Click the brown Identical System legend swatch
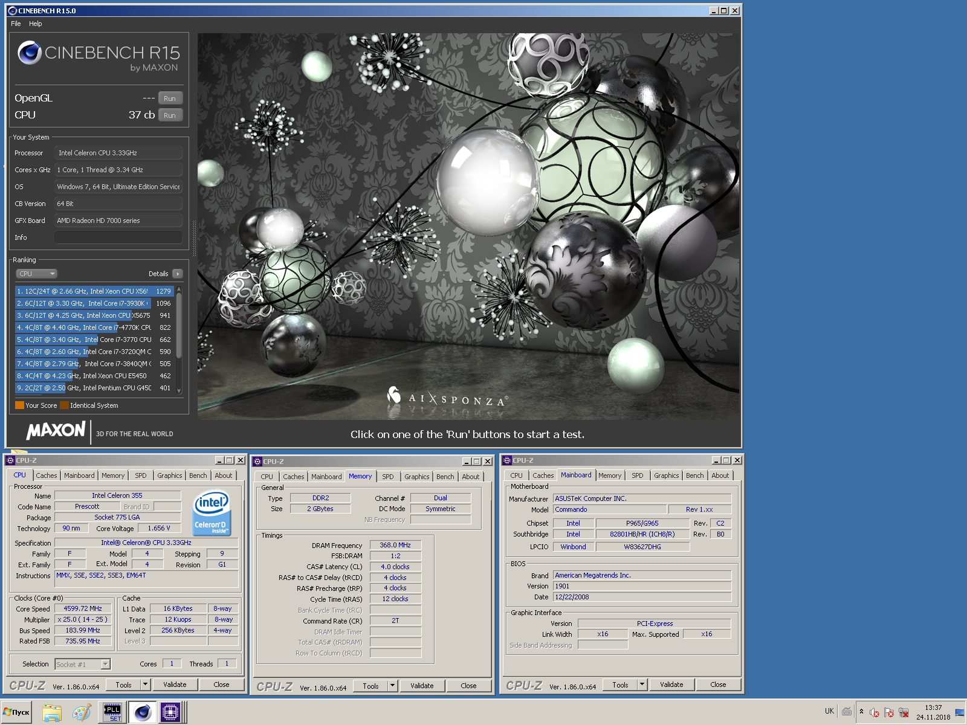The image size is (967, 725). 64,405
